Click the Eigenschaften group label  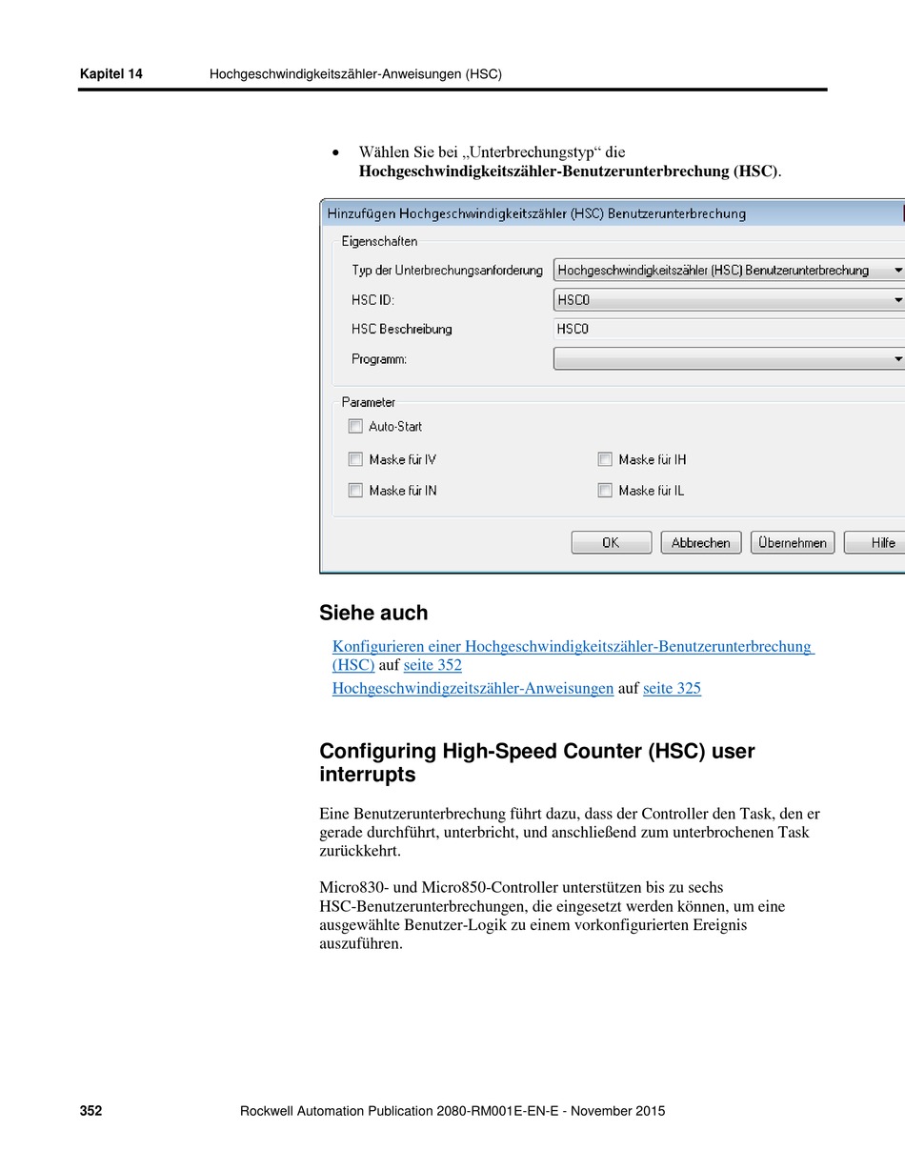(379, 242)
